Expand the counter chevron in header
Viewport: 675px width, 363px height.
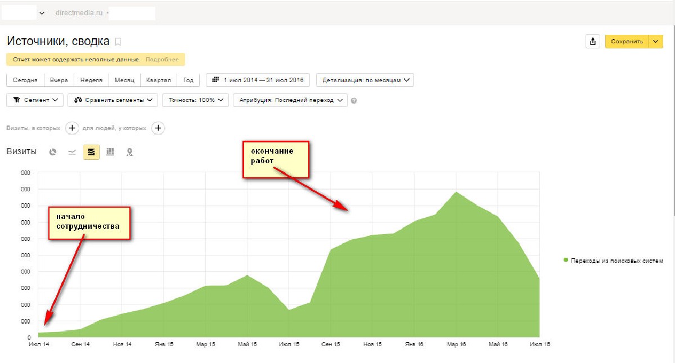pyautogui.click(x=42, y=13)
